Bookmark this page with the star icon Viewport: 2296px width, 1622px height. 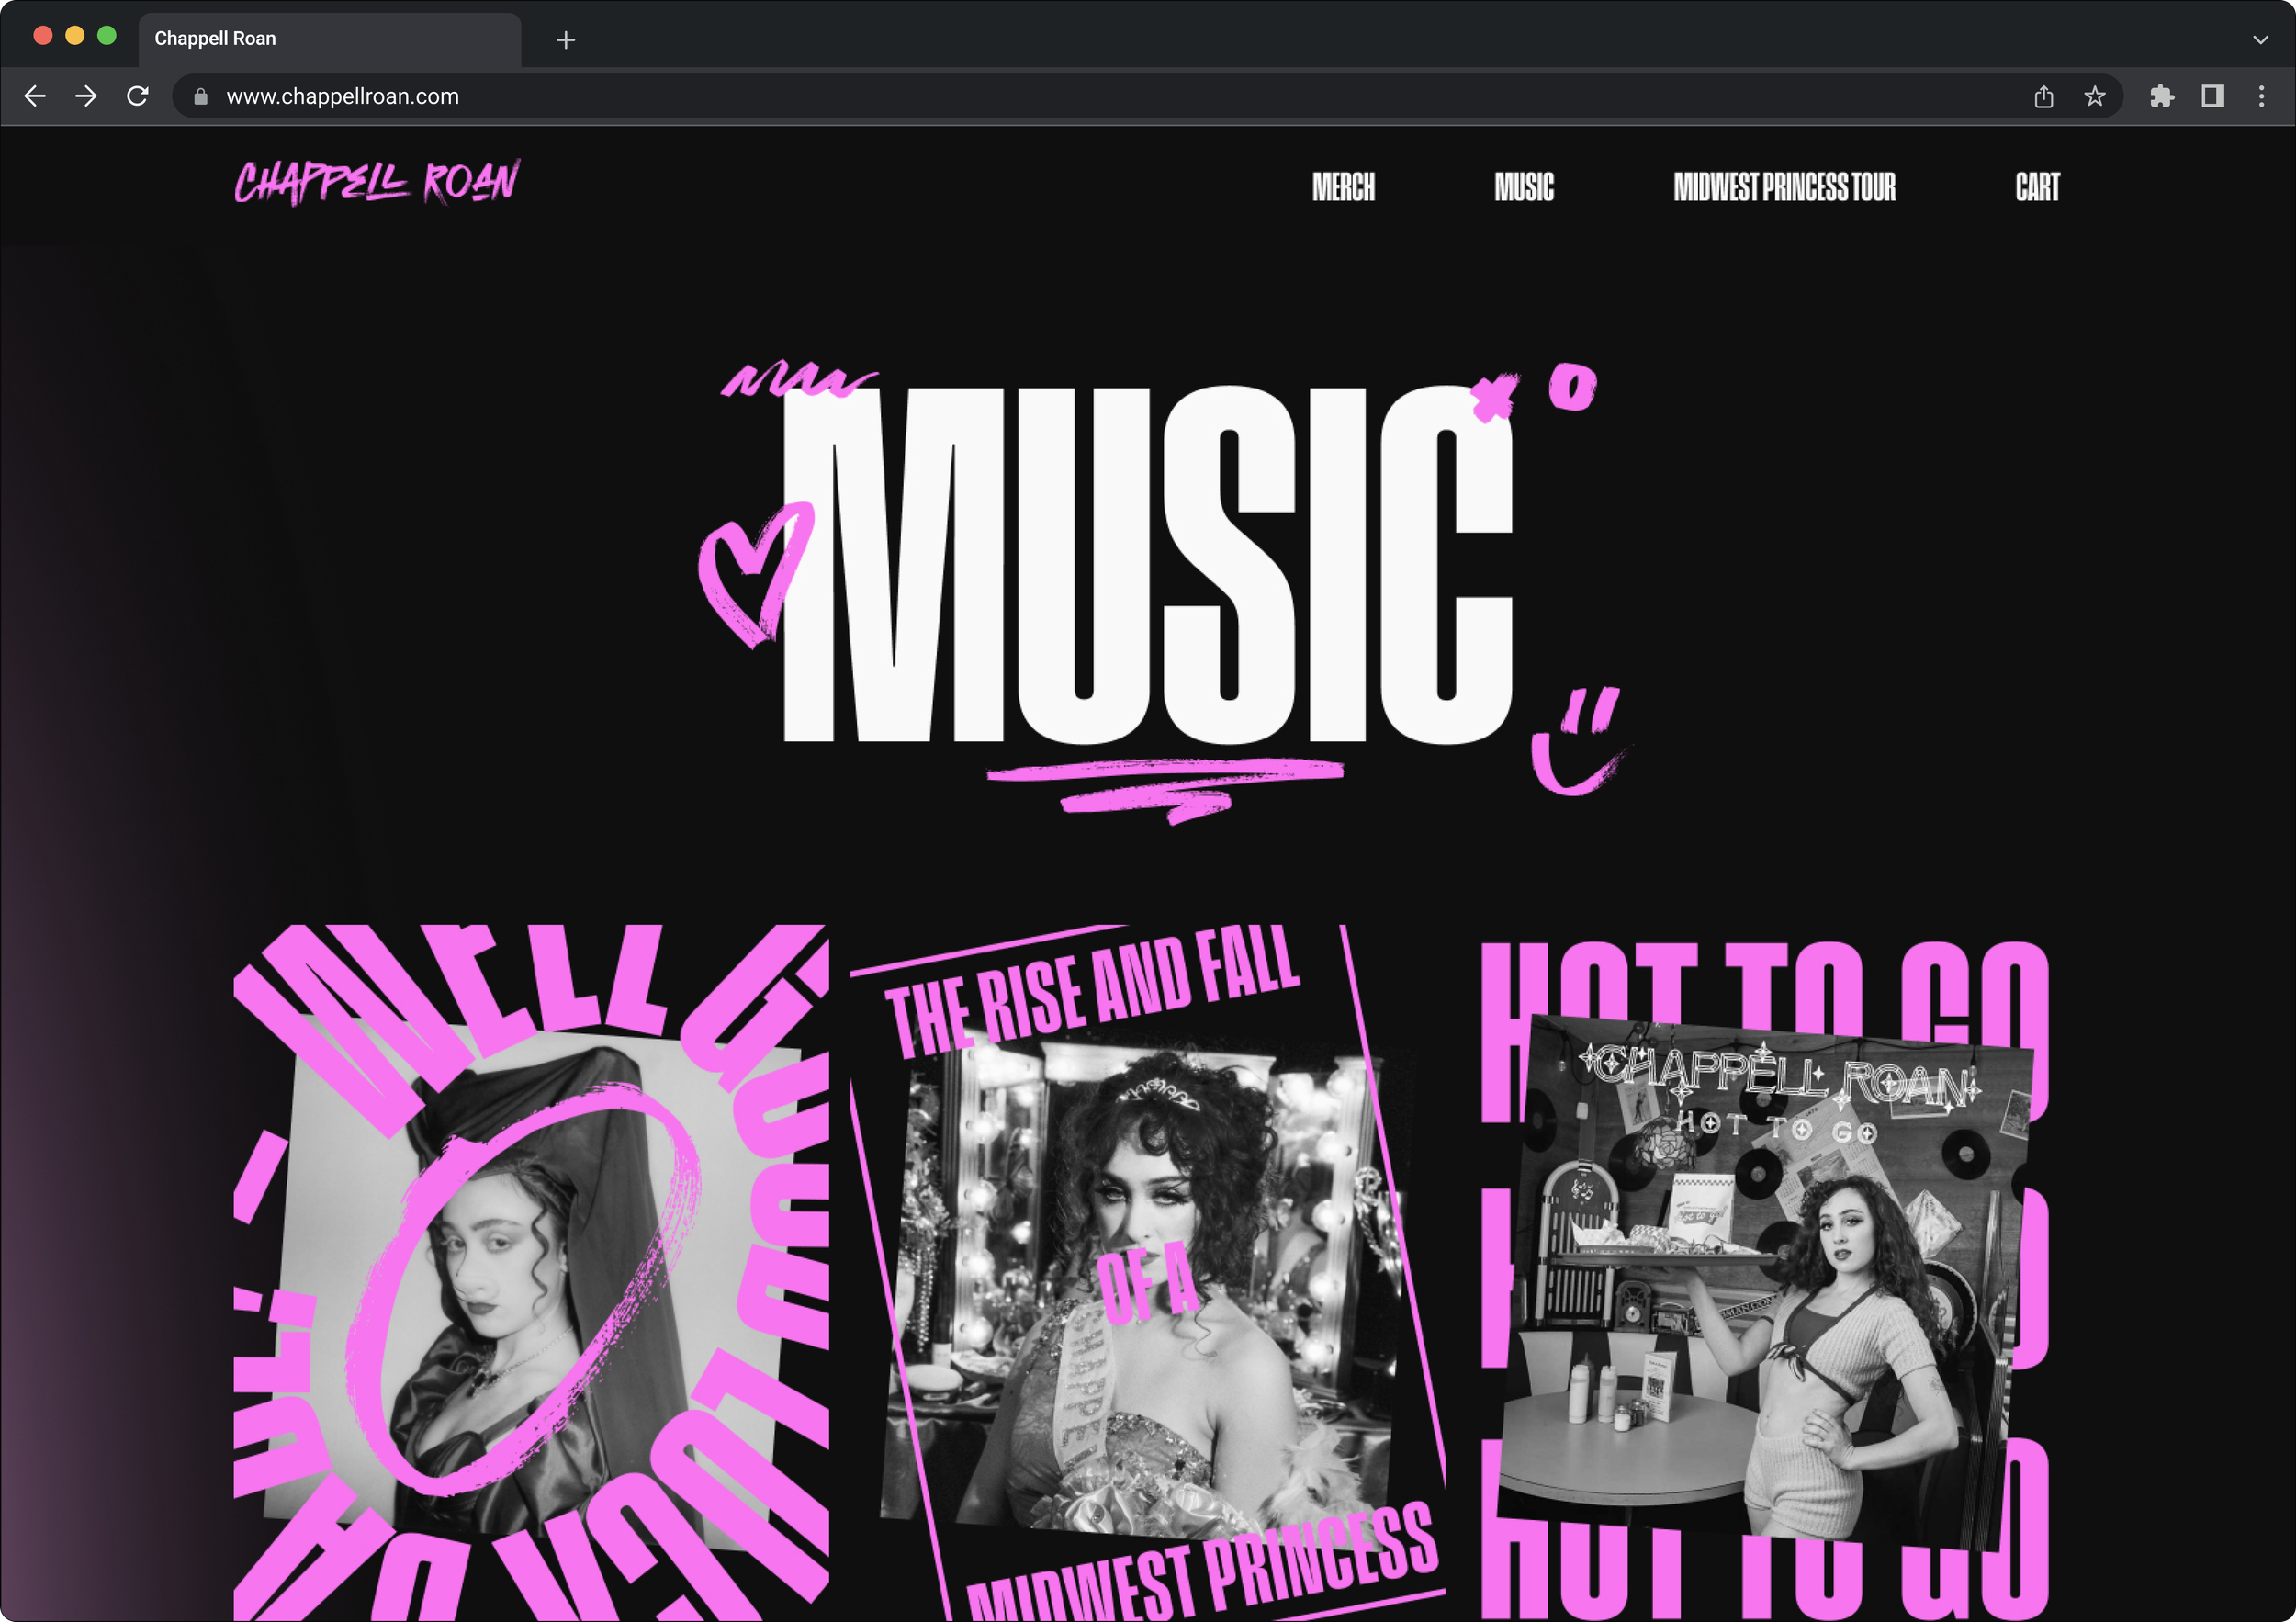point(2095,96)
